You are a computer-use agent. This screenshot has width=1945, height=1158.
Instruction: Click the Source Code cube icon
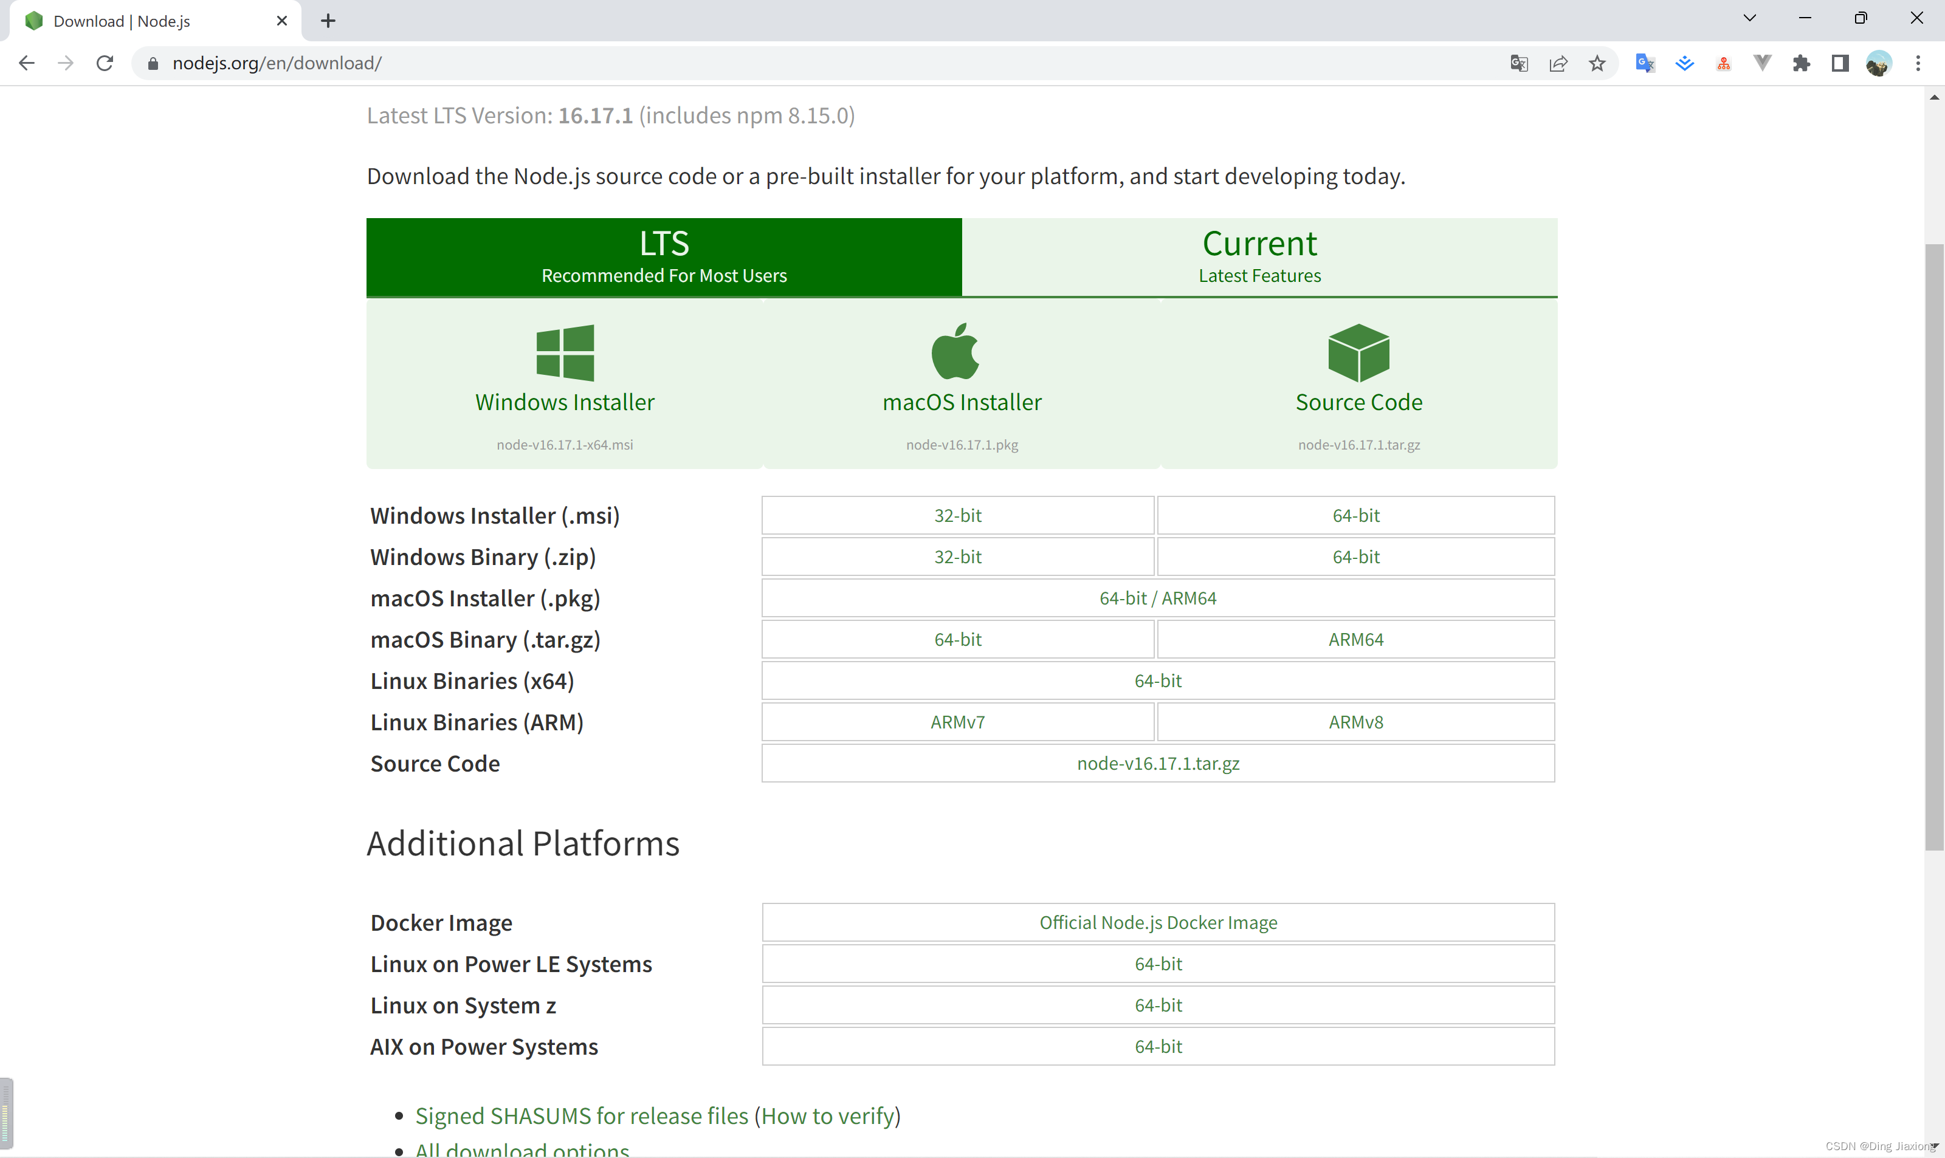point(1359,353)
